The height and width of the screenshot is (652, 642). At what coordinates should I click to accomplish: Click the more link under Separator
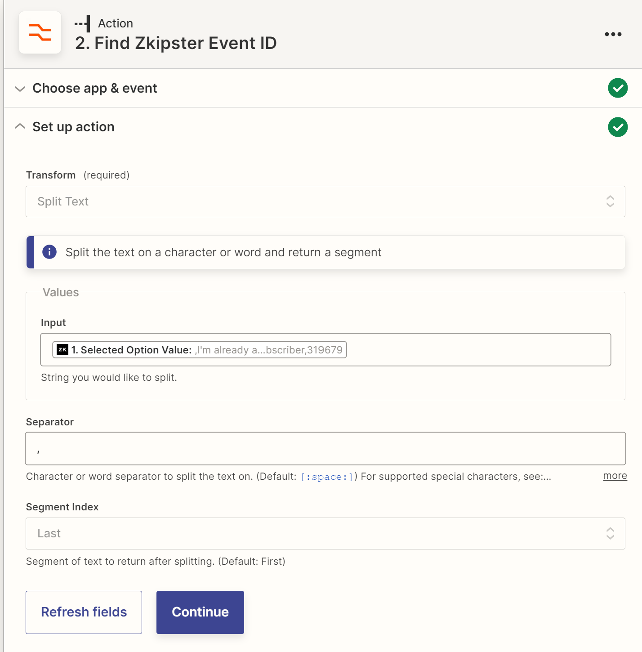click(615, 476)
